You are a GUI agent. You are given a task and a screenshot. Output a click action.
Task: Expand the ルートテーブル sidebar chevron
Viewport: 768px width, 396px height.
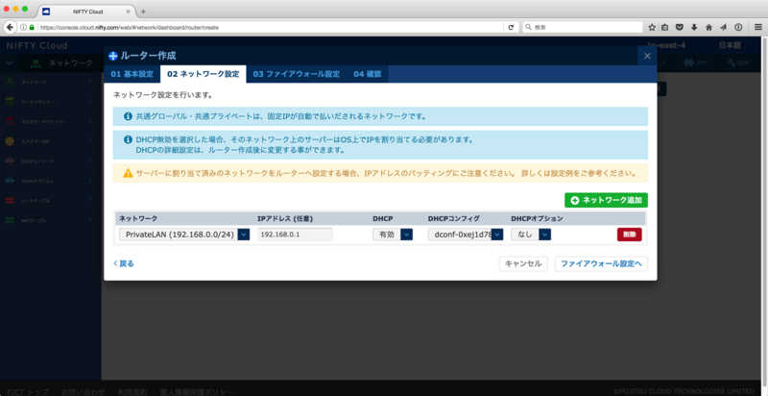coord(90,200)
